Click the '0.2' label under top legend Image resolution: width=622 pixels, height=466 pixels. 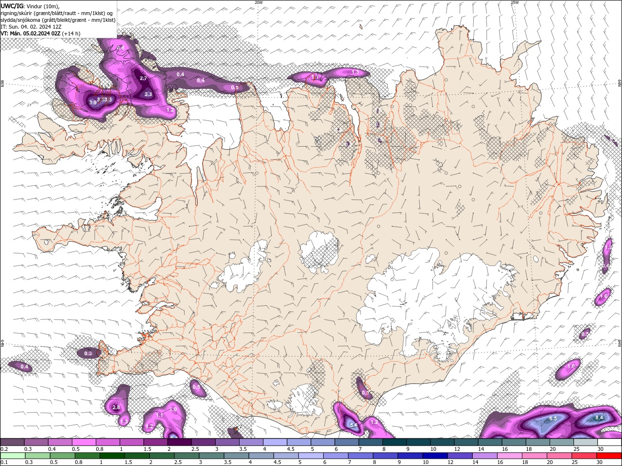coord(4,449)
